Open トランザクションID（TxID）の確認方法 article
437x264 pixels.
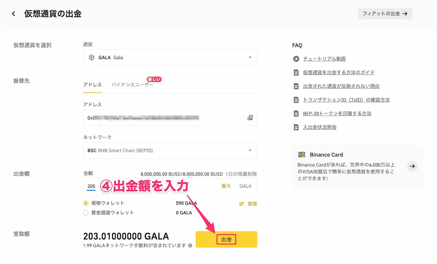(347, 100)
